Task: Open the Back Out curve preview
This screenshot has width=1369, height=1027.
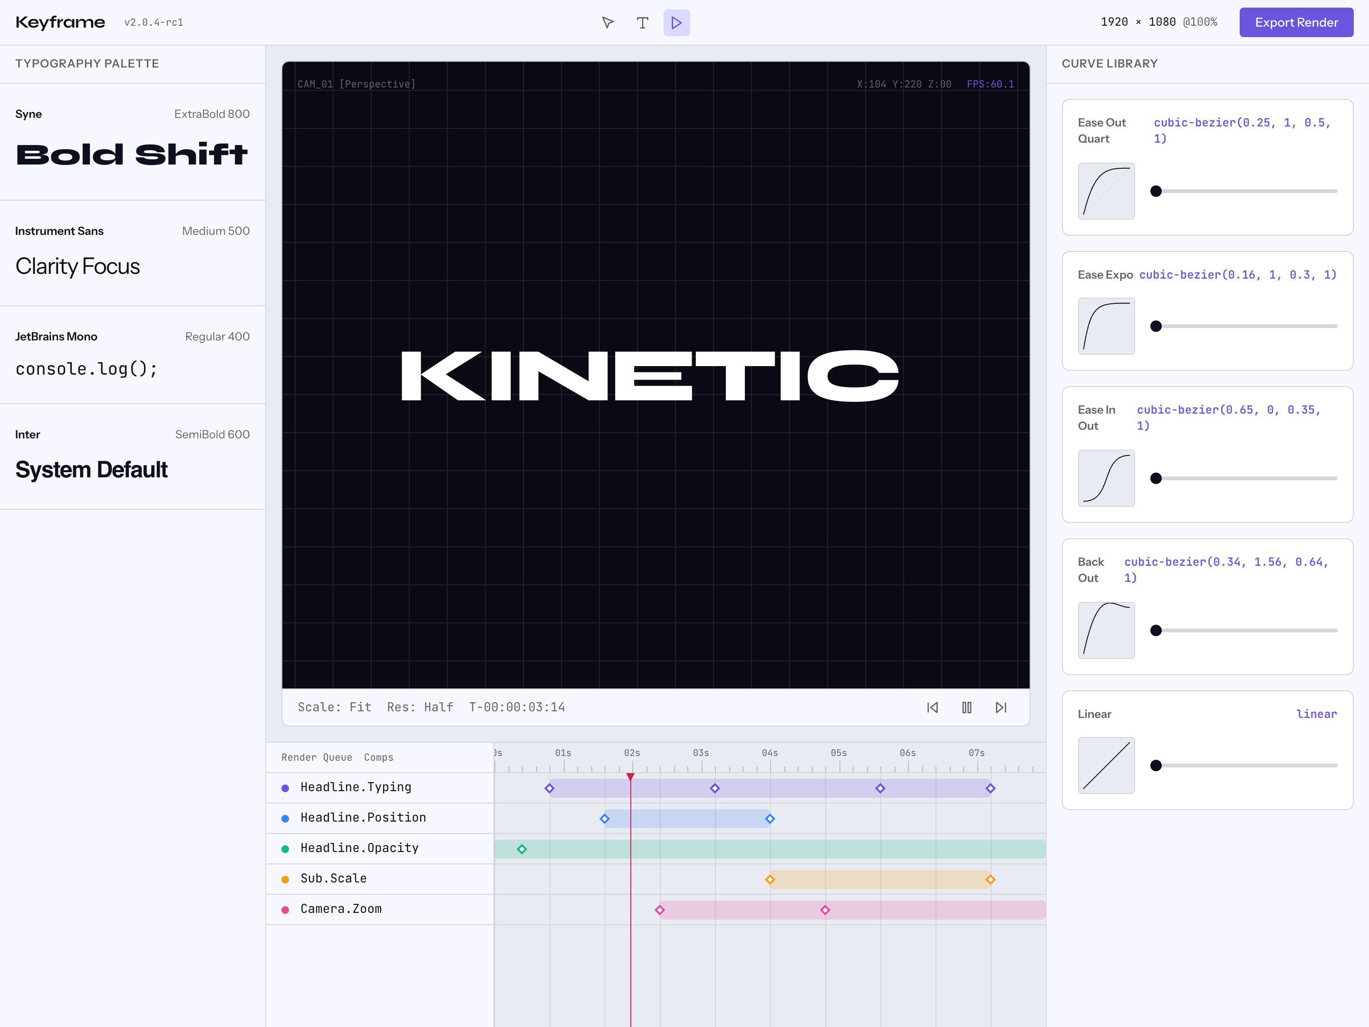Action: point(1106,630)
